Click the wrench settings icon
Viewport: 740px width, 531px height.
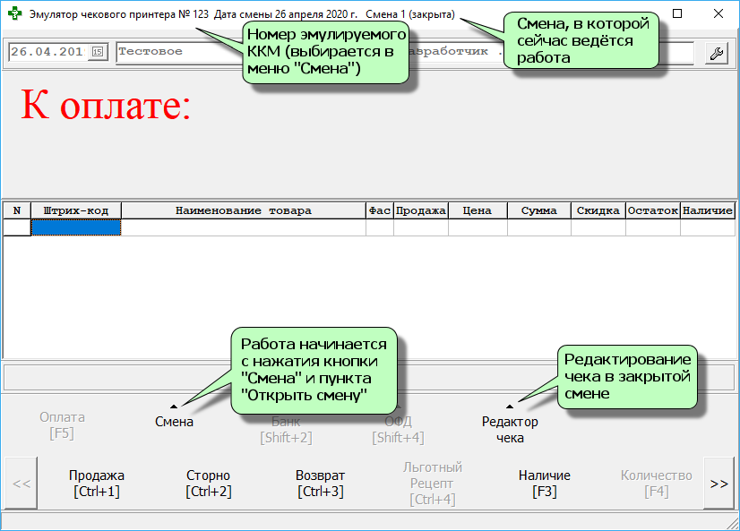point(716,53)
